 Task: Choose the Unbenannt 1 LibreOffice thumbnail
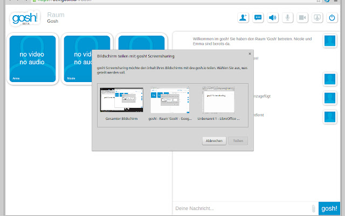coord(218,100)
